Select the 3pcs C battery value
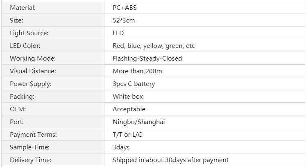Viewport: 306px width, 167px height. tap(134, 84)
